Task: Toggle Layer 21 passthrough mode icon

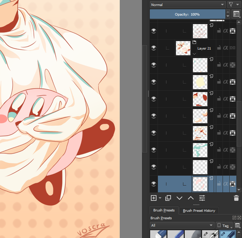Action: (x=232, y=48)
